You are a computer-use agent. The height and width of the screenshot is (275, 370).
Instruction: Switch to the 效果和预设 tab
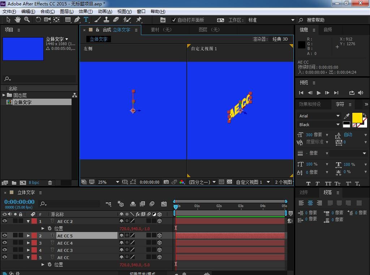coord(310,104)
